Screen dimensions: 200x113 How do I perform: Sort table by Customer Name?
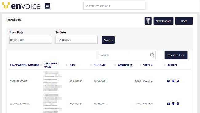(x=50, y=65)
